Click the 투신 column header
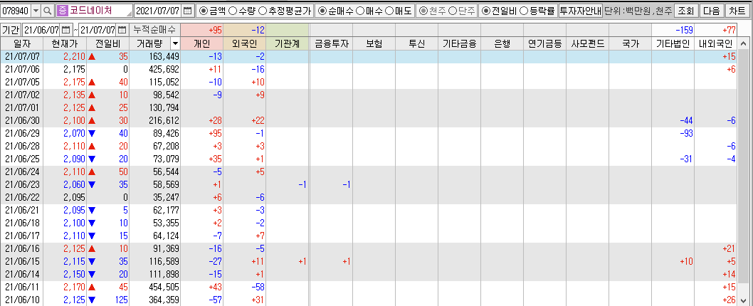The width and height of the screenshot is (753, 306). [416, 44]
